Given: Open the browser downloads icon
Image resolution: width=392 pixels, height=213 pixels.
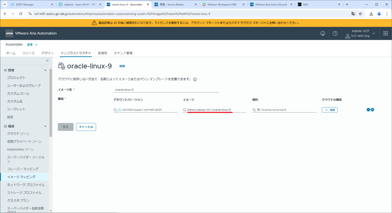Looking at the screenshot, I should [x=371, y=14].
